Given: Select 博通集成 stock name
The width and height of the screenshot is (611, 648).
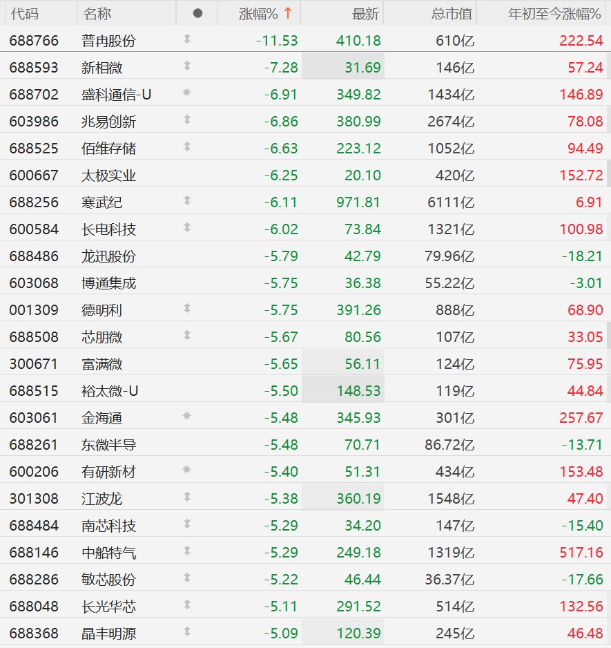Looking at the screenshot, I should click(x=108, y=283).
